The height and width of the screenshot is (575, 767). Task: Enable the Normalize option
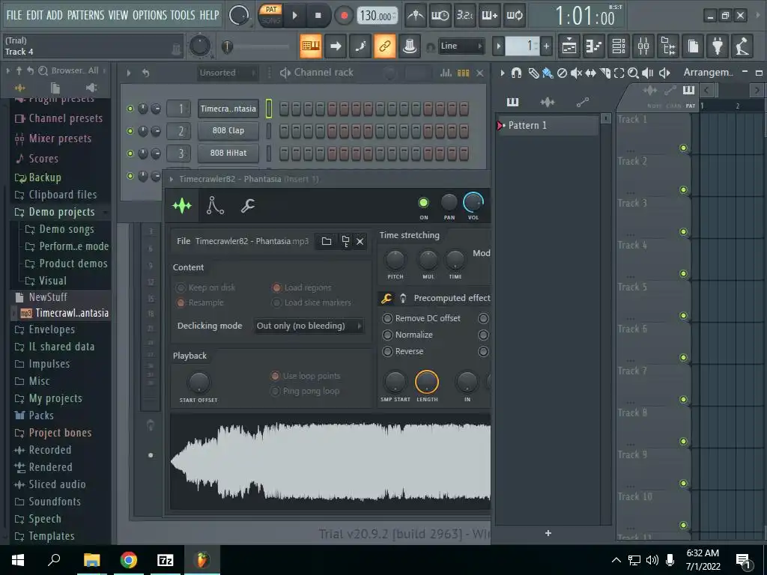tap(387, 335)
